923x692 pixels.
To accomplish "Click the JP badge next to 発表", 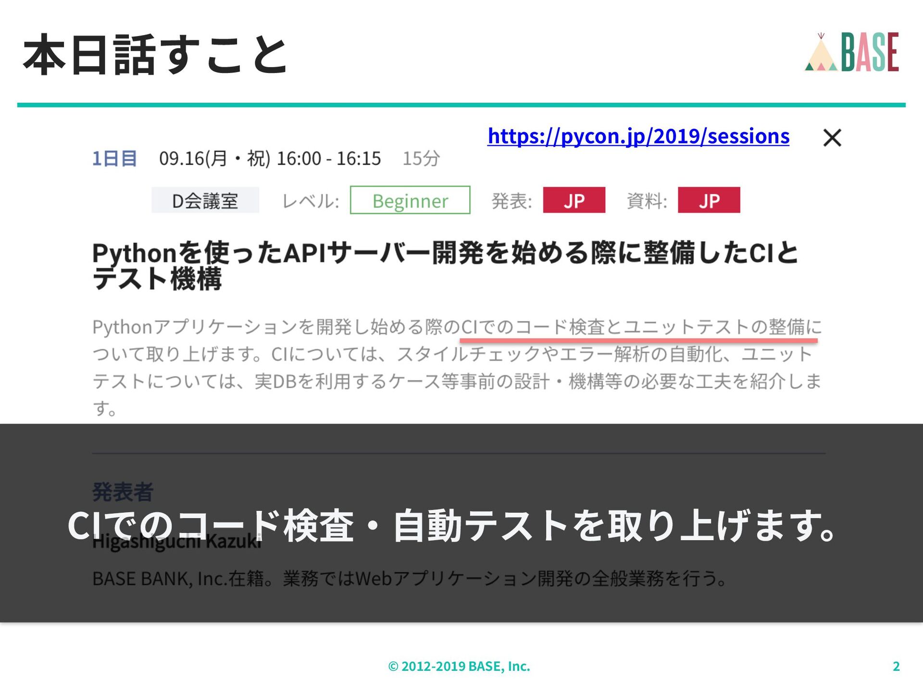I will pyautogui.click(x=574, y=200).
